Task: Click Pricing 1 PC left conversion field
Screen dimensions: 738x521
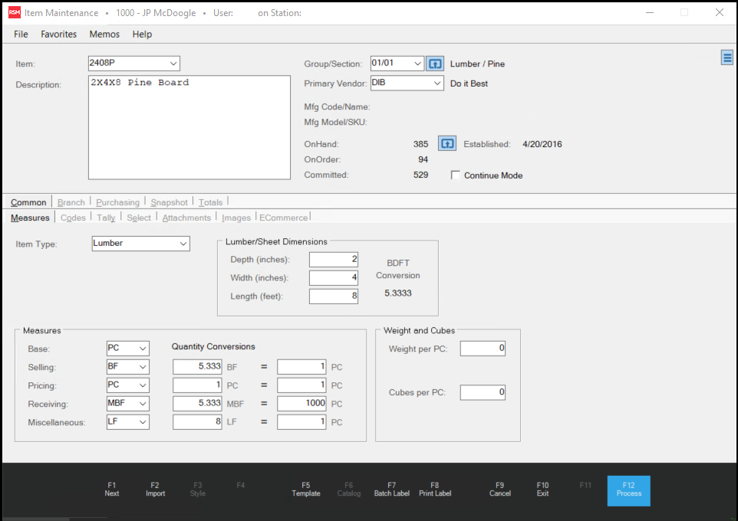Action: tap(197, 385)
